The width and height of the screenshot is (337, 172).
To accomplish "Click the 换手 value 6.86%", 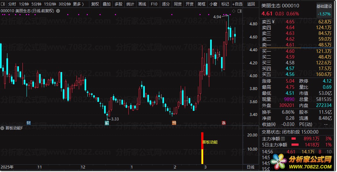I will (x=288, y=112).
